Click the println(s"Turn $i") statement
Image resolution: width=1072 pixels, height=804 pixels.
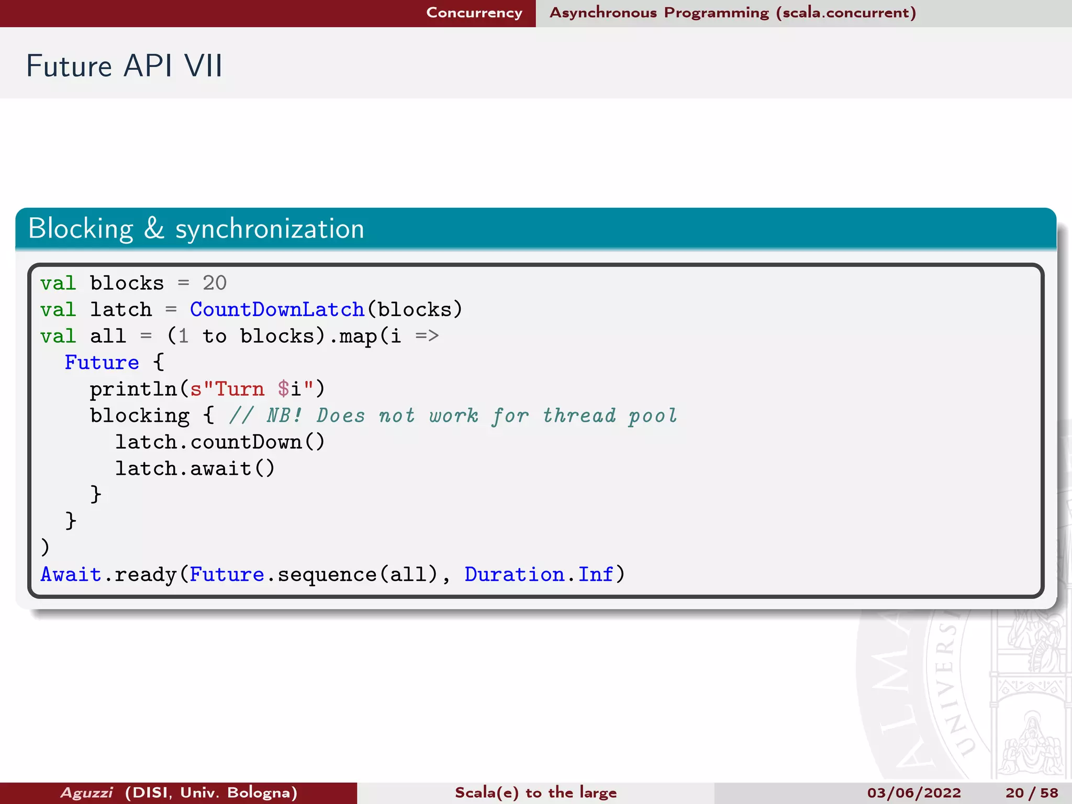coord(207,389)
